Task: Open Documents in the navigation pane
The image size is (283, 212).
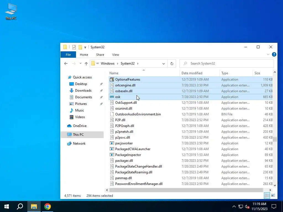Action: [x=83, y=97]
